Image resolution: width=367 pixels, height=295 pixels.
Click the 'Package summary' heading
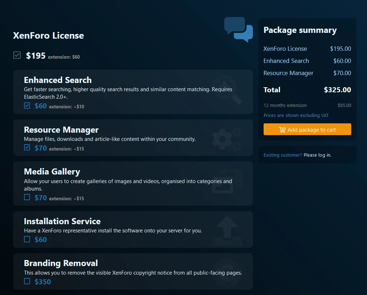[300, 30]
